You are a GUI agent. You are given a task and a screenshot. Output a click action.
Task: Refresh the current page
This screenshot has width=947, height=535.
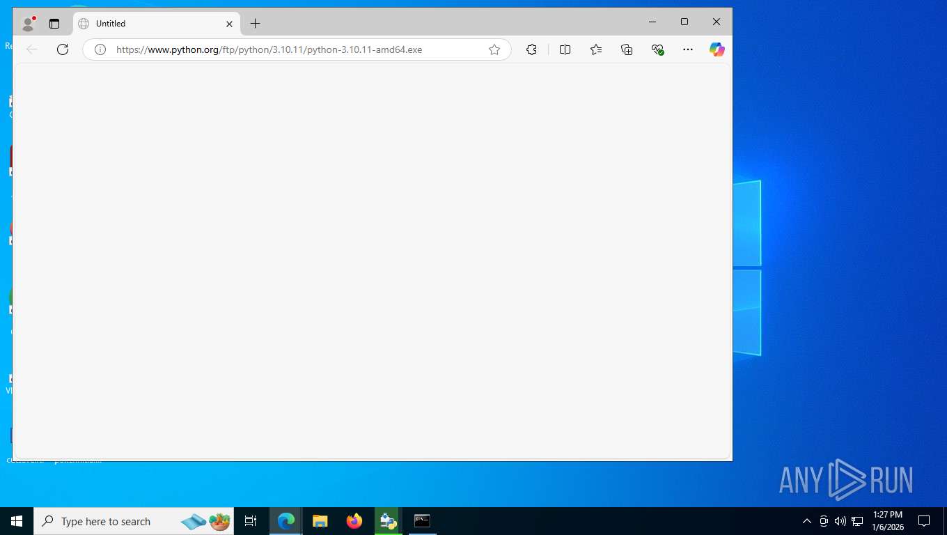pos(63,49)
